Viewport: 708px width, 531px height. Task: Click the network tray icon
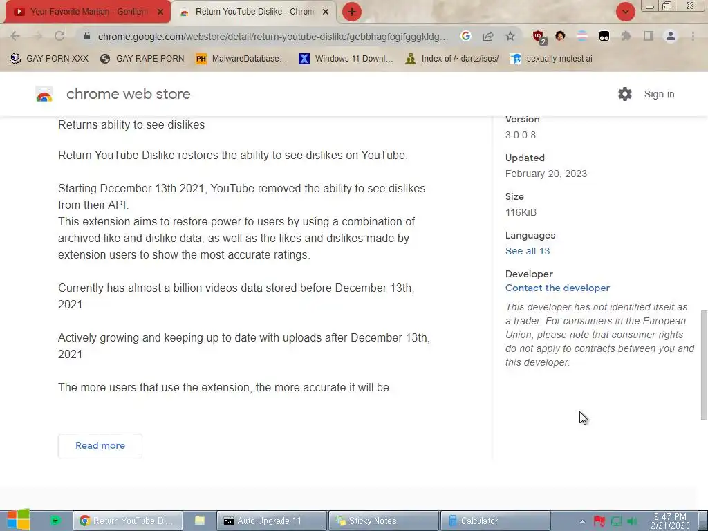pos(616,521)
